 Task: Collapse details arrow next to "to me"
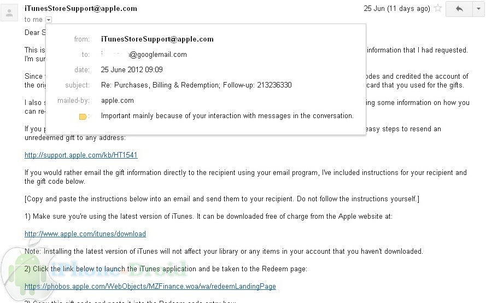click(49, 20)
